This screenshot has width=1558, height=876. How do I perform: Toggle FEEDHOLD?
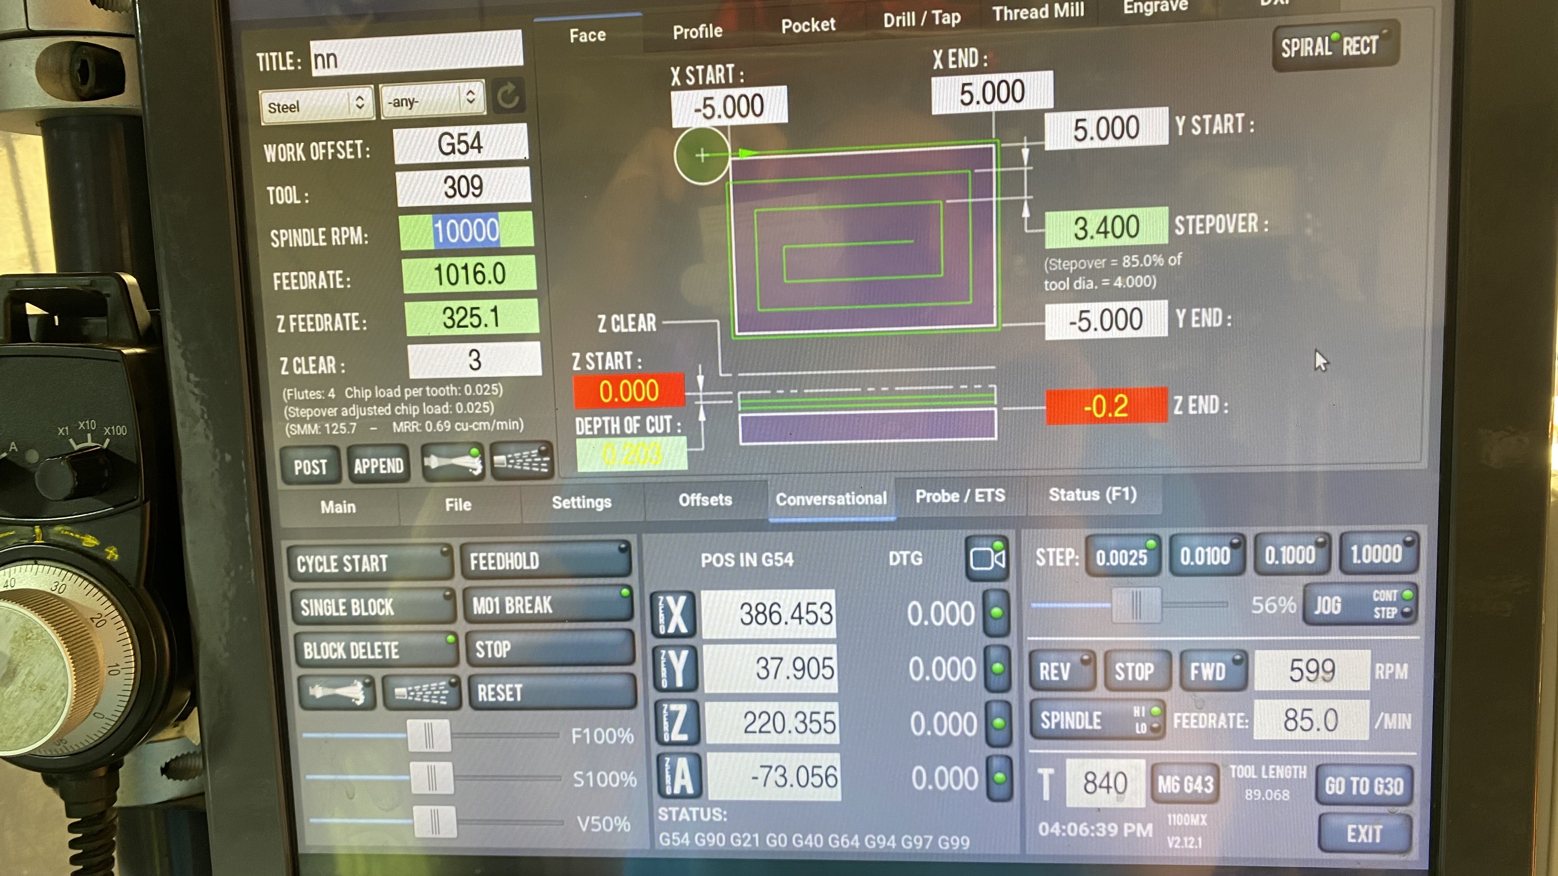546,560
